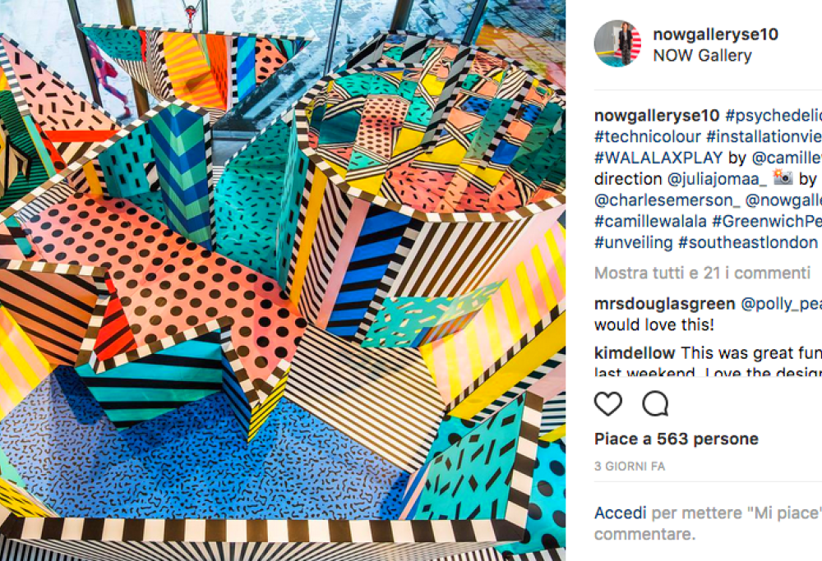
Task: Like the post with the heart icon
Action: (608, 404)
